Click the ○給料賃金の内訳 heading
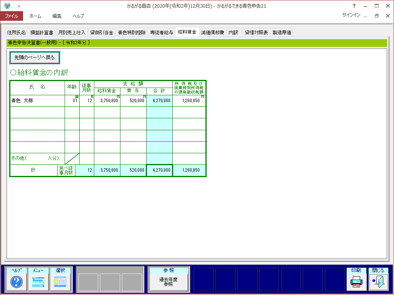394x295 pixels. click(39, 73)
